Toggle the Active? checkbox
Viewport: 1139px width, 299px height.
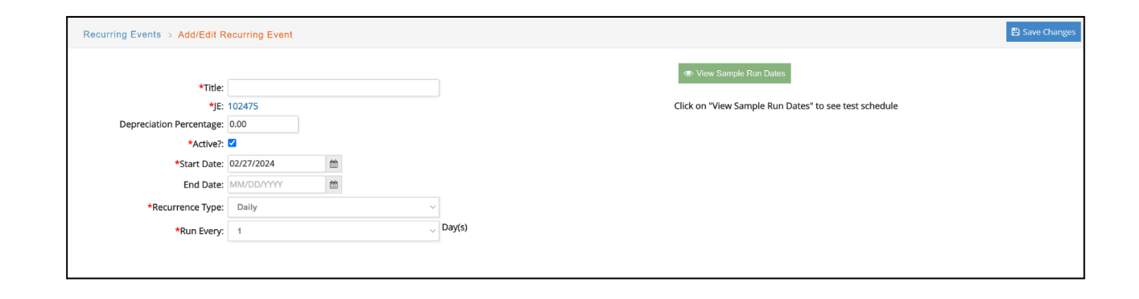[232, 143]
